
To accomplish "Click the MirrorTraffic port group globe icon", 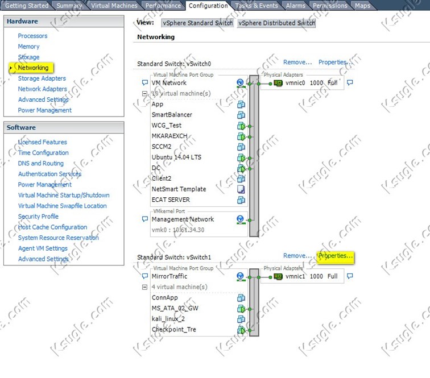I will (x=240, y=276).
